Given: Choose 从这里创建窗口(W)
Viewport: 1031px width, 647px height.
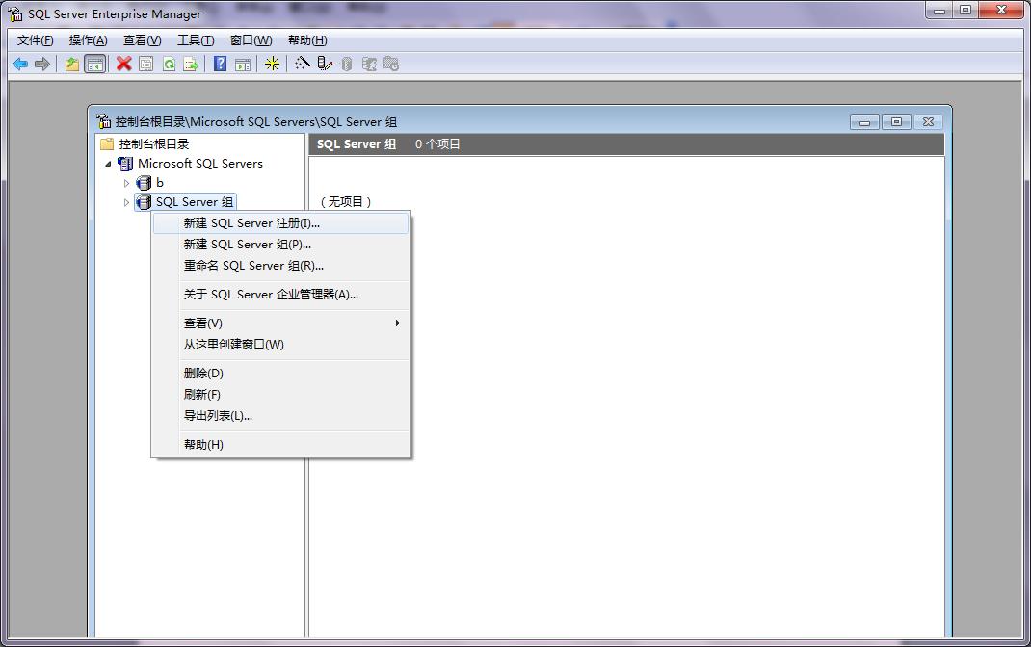Looking at the screenshot, I should (x=280, y=344).
